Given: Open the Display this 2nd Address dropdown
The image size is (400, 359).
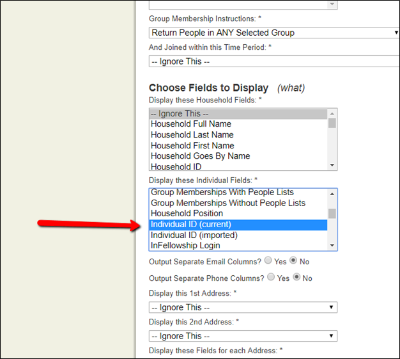Looking at the screenshot, I should pyautogui.click(x=243, y=336).
